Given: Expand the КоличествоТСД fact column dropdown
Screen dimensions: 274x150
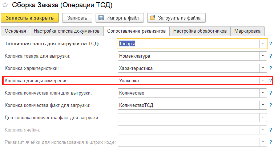Looking at the screenshot, I should click(263, 105).
